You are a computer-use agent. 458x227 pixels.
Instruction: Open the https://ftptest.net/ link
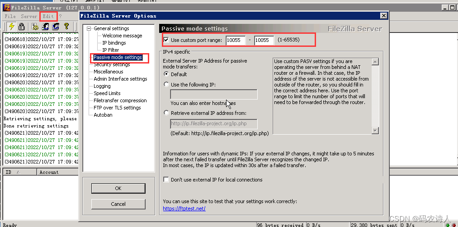pos(184,209)
